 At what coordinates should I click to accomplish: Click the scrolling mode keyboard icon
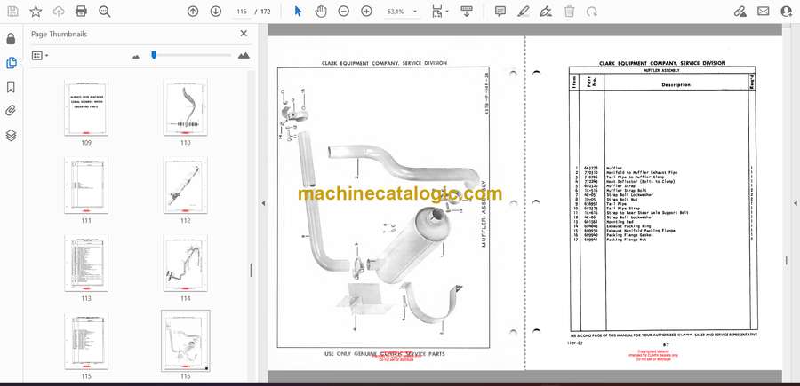tap(467, 12)
